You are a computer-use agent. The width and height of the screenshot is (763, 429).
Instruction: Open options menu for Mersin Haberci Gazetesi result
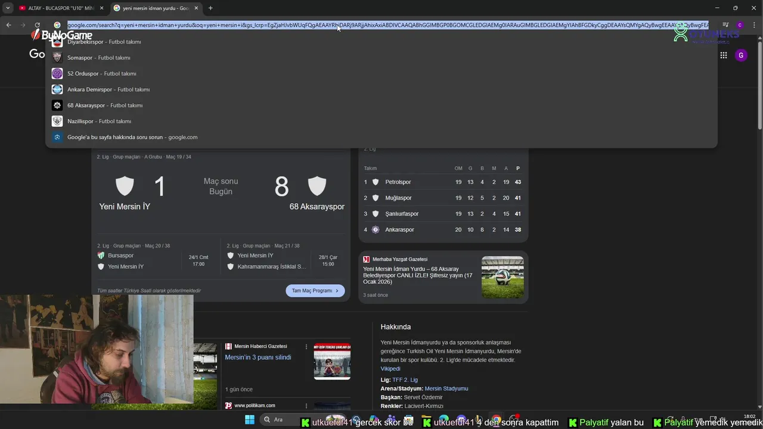(307, 347)
